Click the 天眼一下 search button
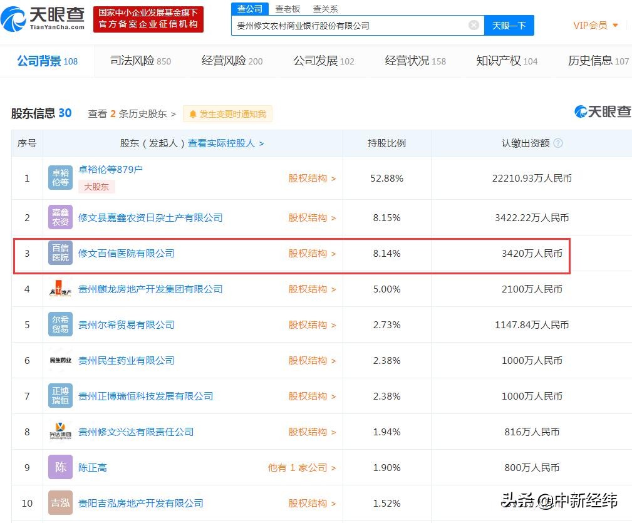Viewport: 632px width, 523px height. pos(509,26)
